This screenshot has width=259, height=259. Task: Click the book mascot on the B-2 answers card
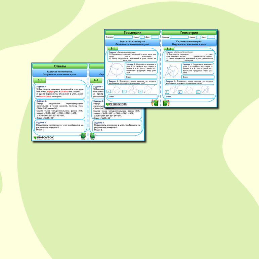click(93, 136)
